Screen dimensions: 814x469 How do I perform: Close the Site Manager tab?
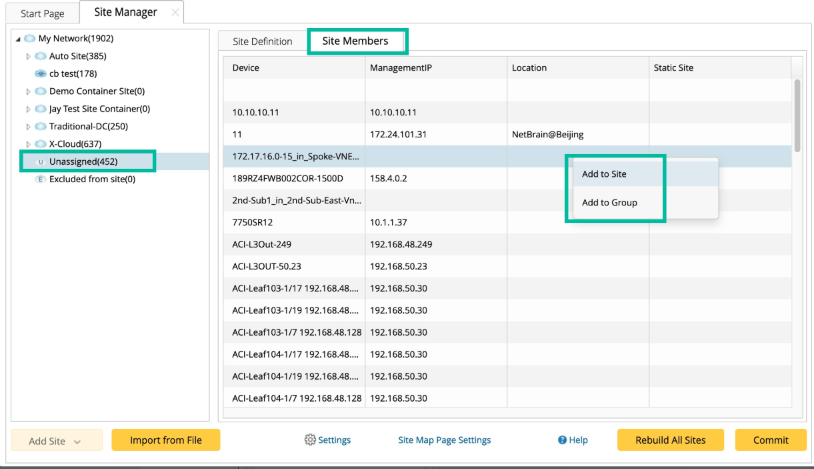[175, 13]
